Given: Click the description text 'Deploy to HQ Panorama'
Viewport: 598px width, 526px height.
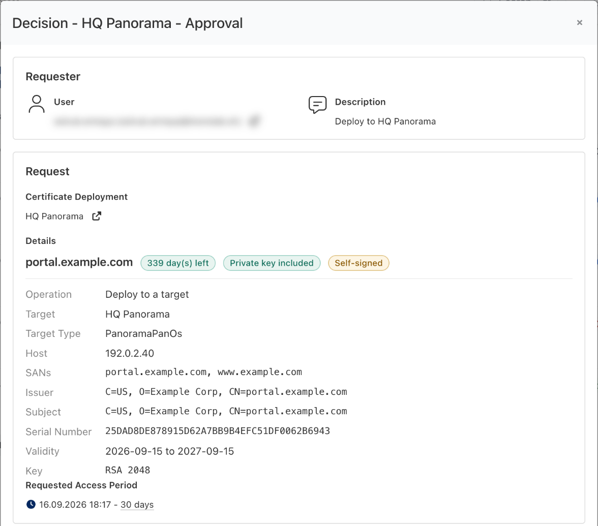Looking at the screenshot, I should [x=385, y=121].
